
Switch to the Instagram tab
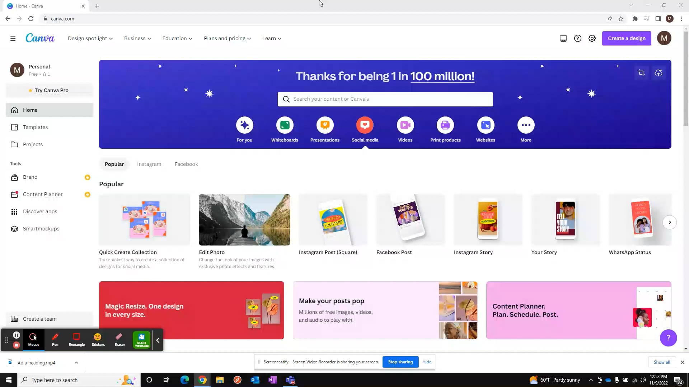click(149, 164)
